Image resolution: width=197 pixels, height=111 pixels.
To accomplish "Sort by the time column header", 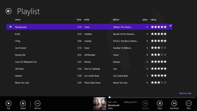I will pyautogui.click(x=79, y=20).
